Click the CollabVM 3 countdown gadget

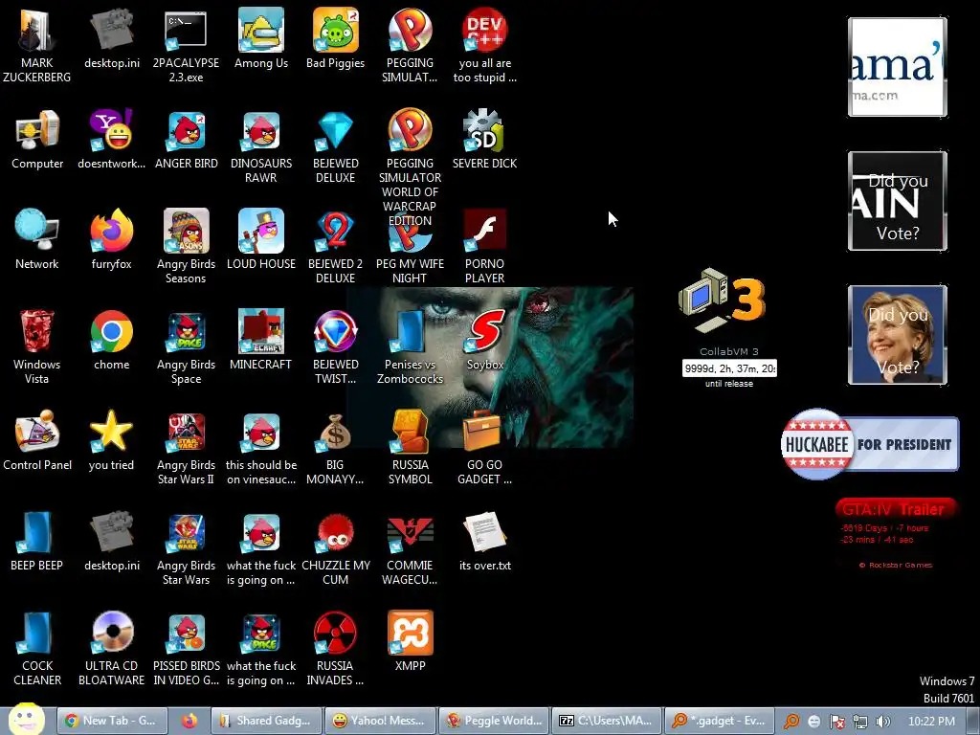[728, 328]
